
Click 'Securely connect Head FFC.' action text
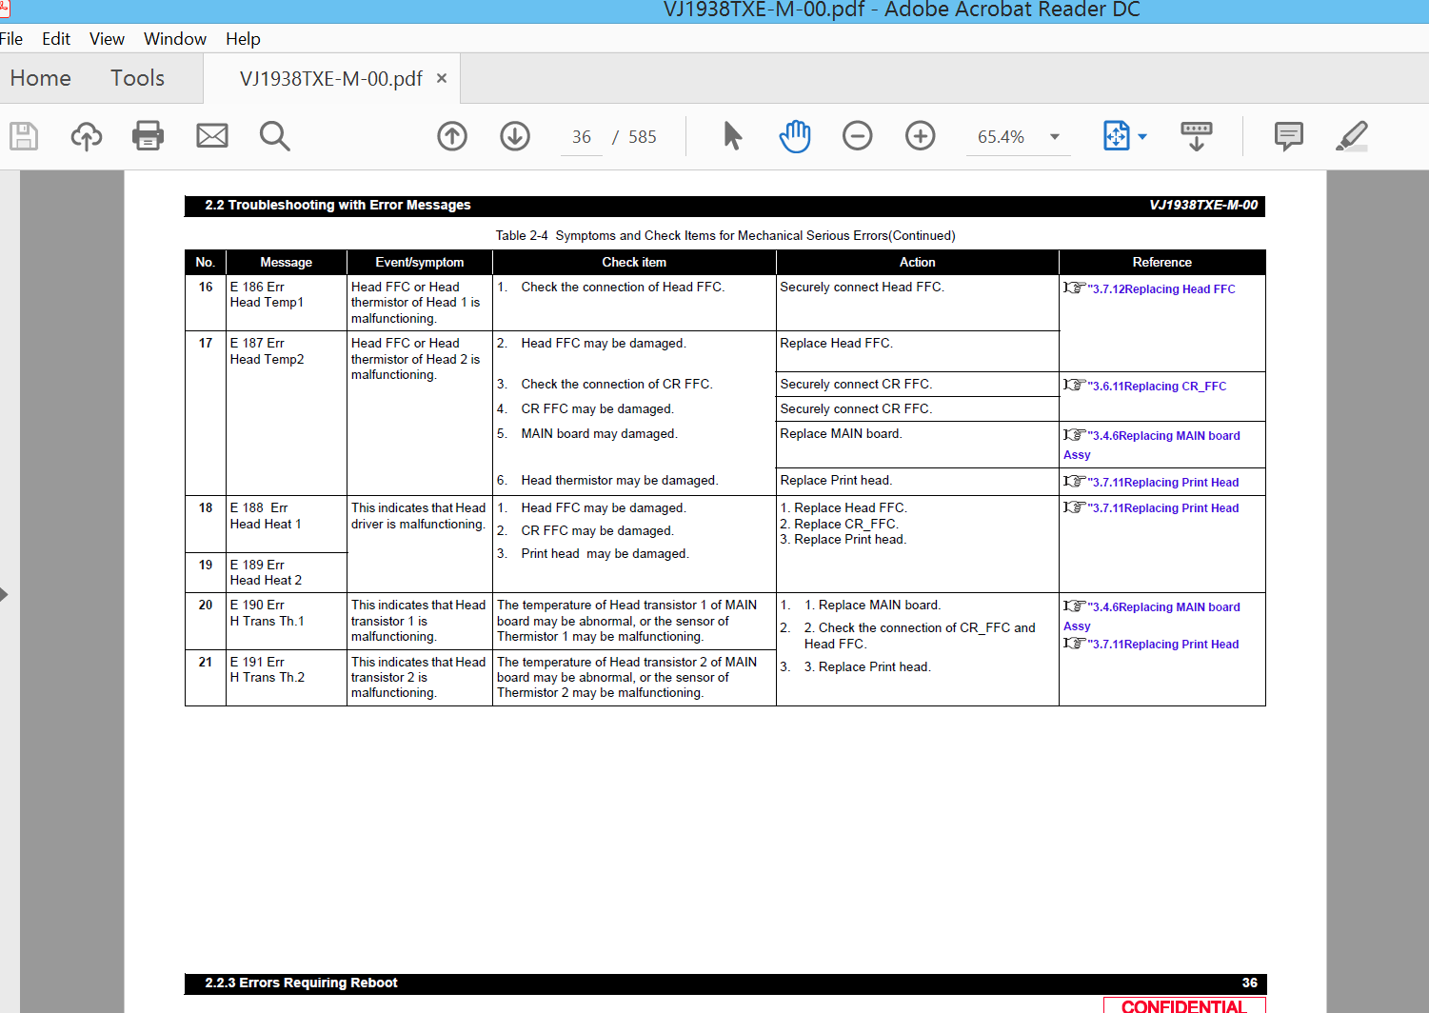[862, 287]
